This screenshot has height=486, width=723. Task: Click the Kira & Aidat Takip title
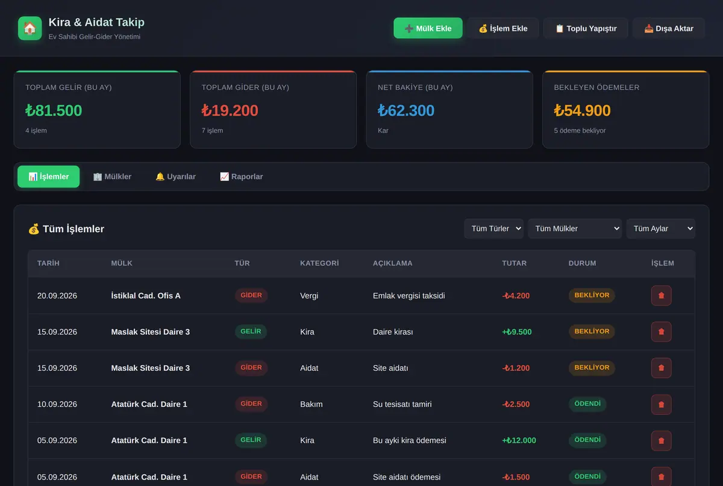click(x=96, y=22)
